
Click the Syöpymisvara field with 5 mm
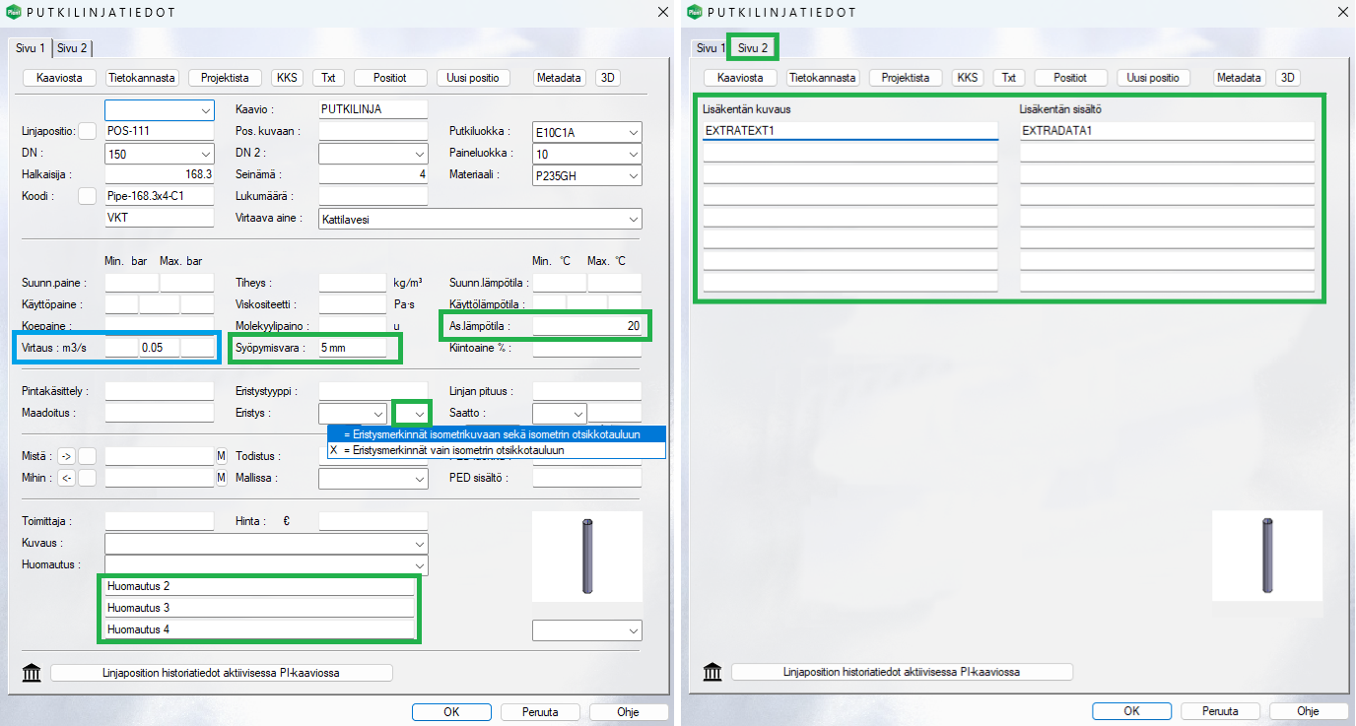point(352,348)
